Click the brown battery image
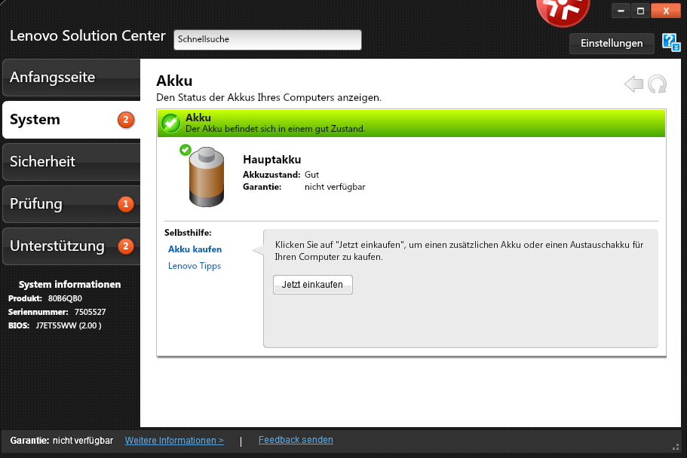 [207, 177]
